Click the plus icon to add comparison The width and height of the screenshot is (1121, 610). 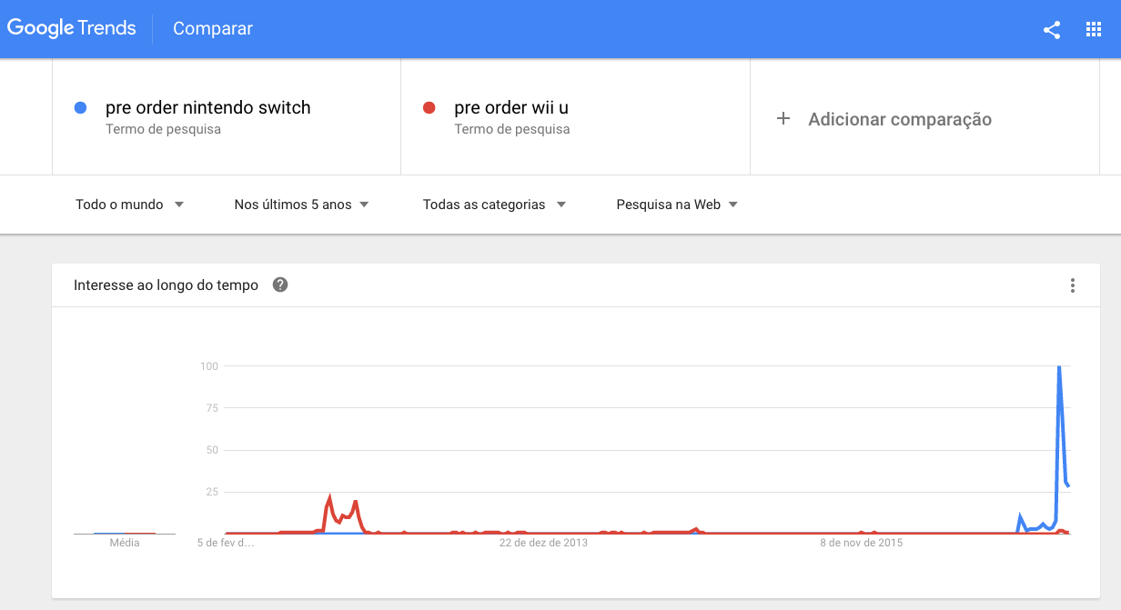point(783,119)
